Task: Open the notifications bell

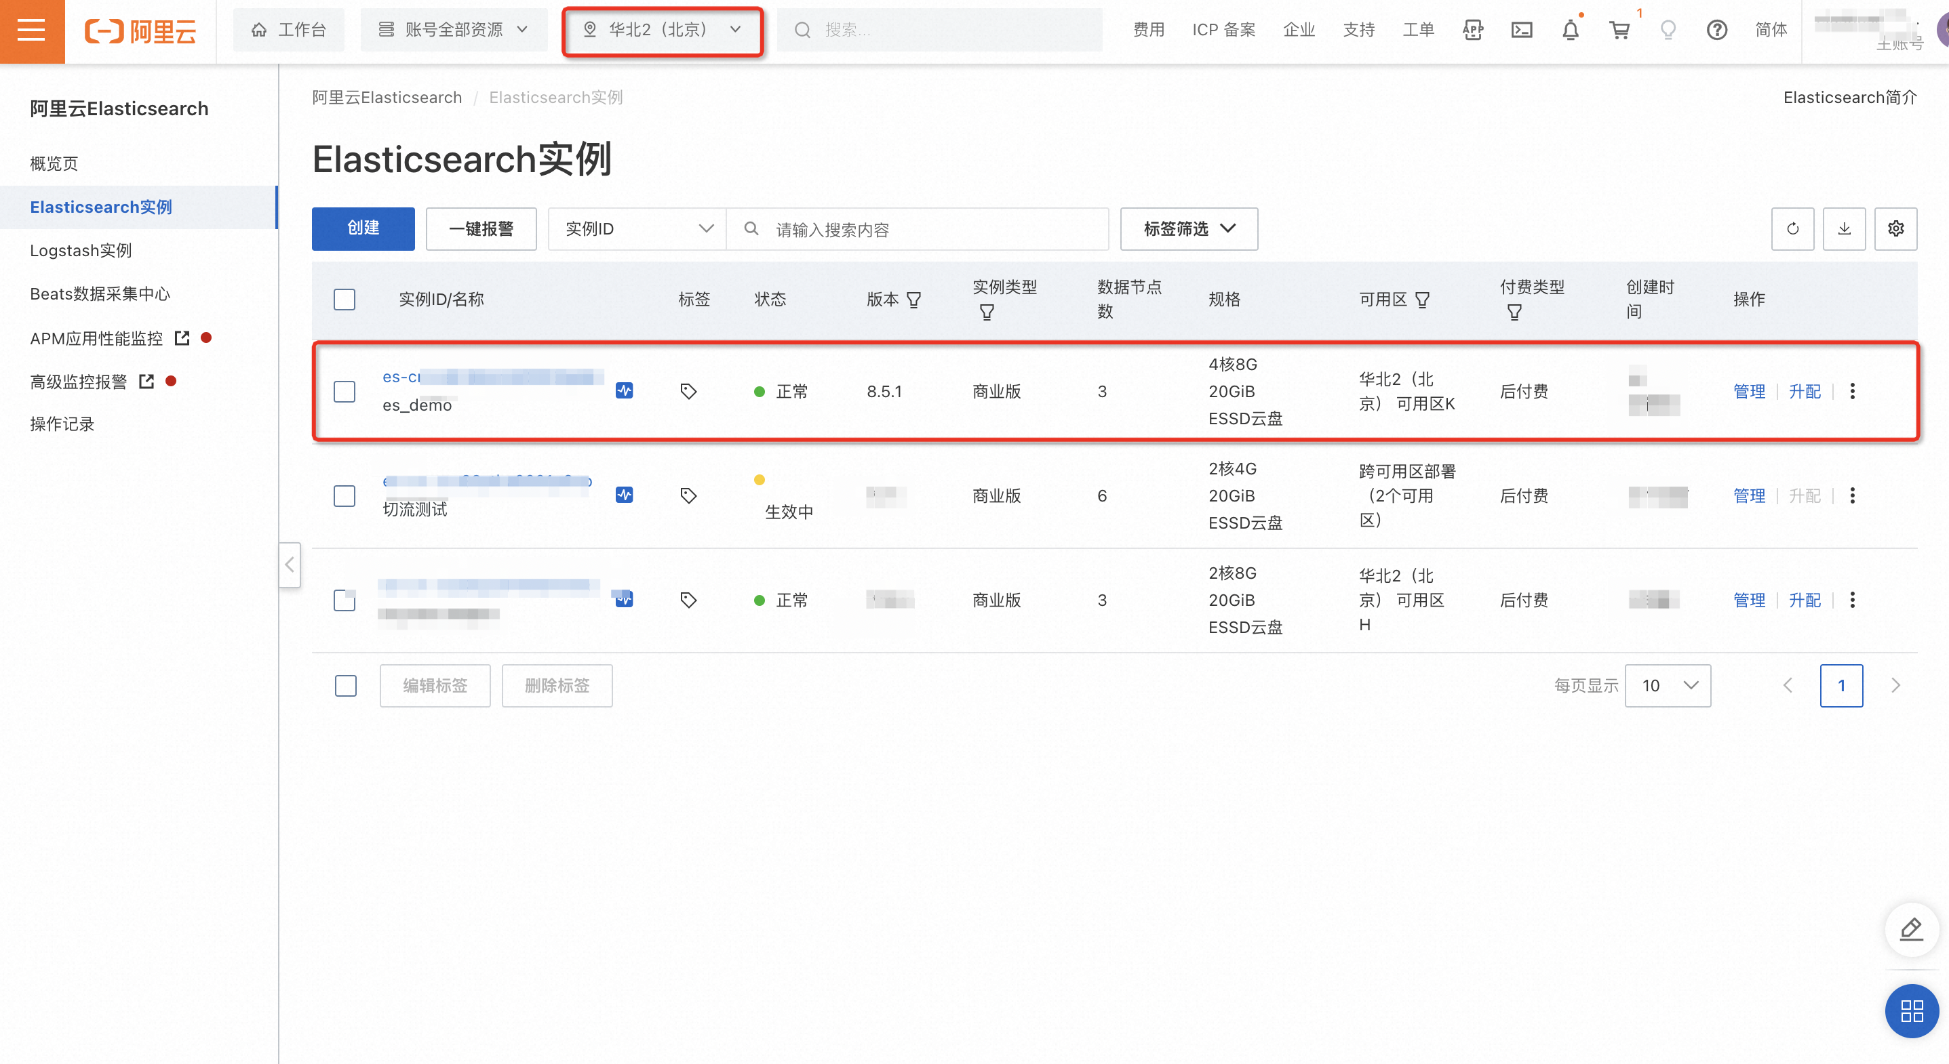Action: [1571, 30]
